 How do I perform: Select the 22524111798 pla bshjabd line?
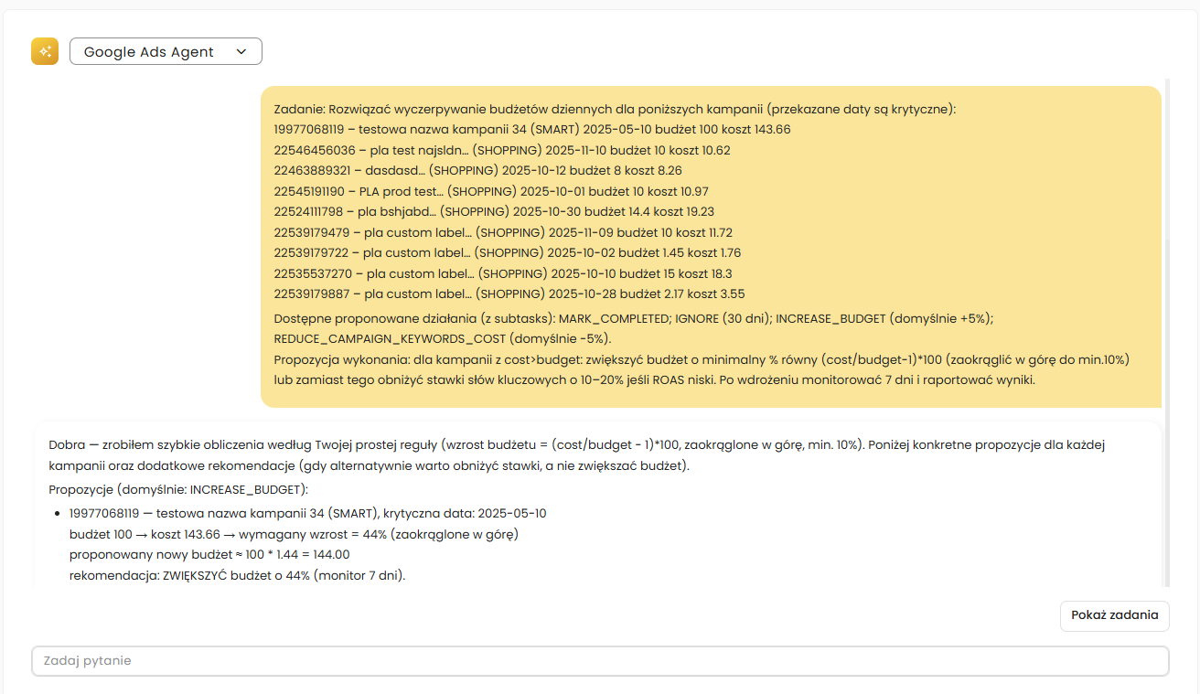point(494,211)
